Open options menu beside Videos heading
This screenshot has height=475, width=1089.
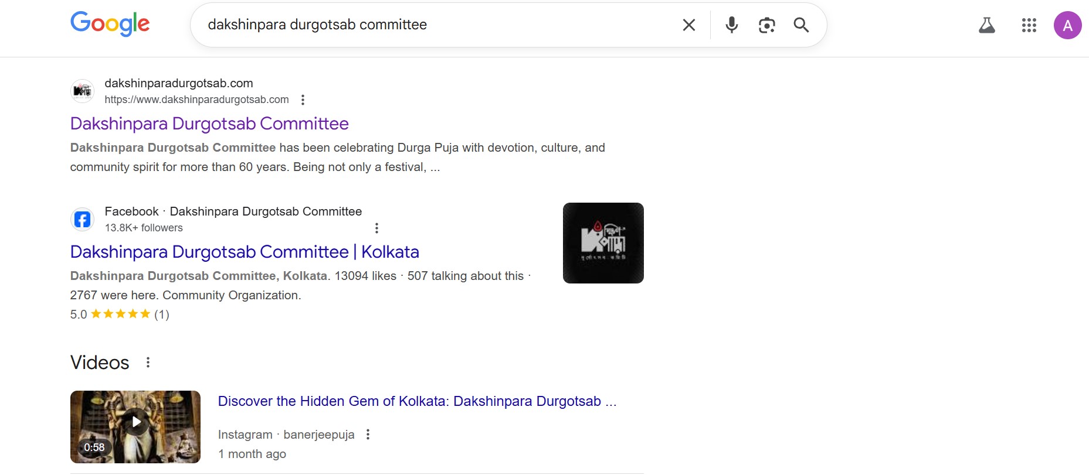coord(148,363)
